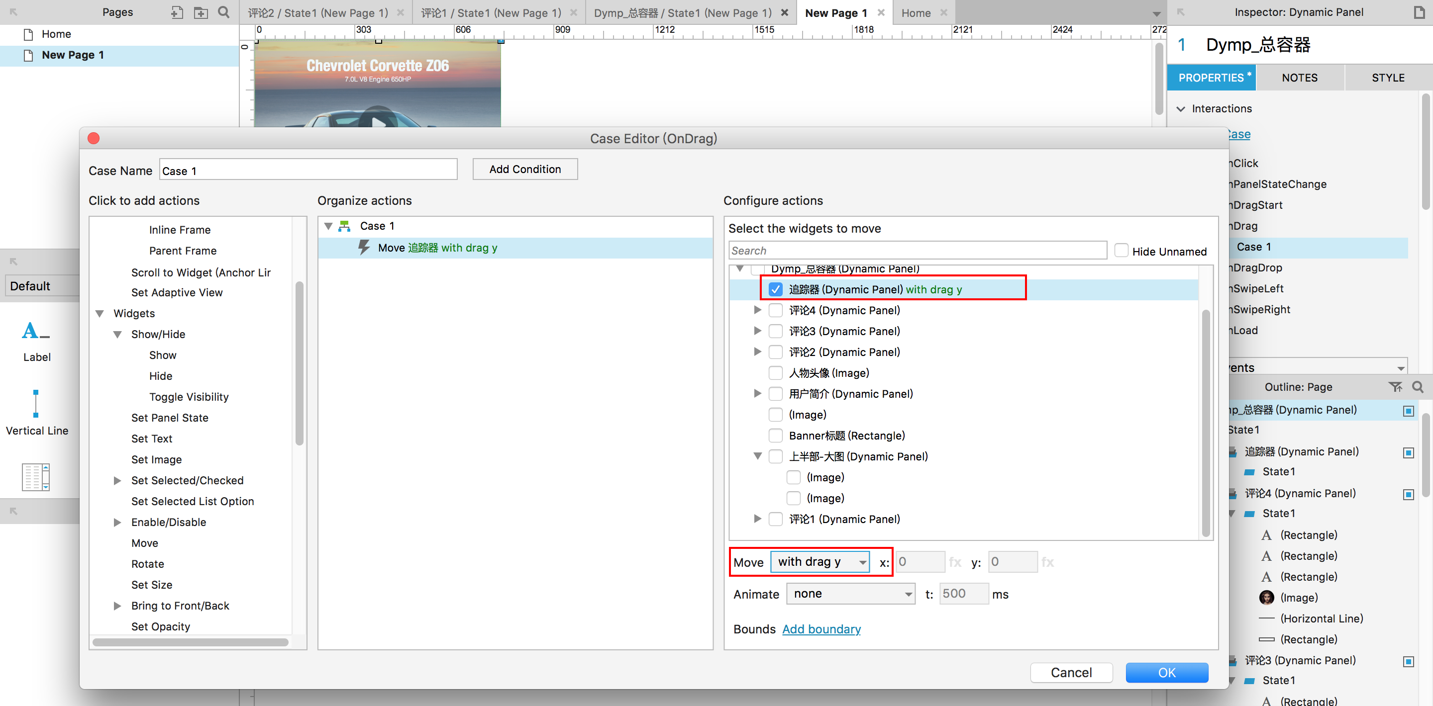This screenshot has width=1433, height=706.
Task: Check the Banner标题 Rectangle checkbox
Action: 775,435
